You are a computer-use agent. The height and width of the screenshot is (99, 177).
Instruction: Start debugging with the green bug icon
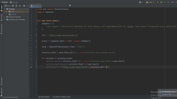click(x=161, y=2)
